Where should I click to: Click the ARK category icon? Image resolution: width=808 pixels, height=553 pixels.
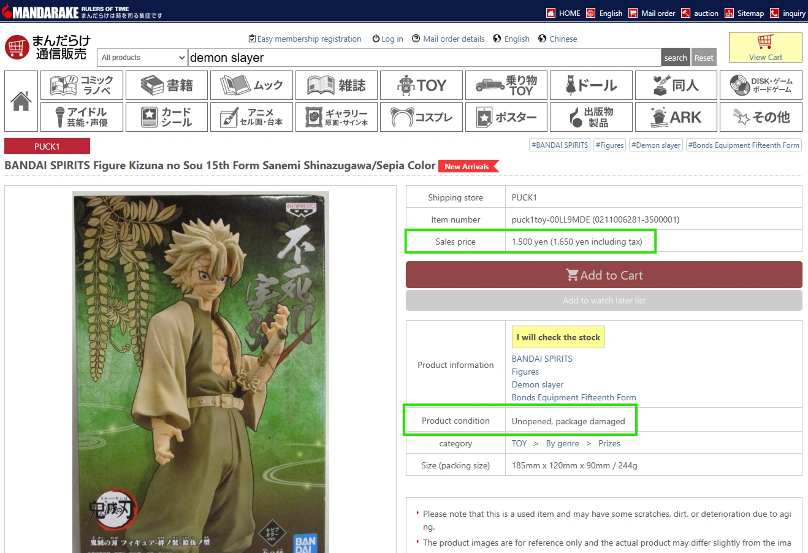click(676, 116)
